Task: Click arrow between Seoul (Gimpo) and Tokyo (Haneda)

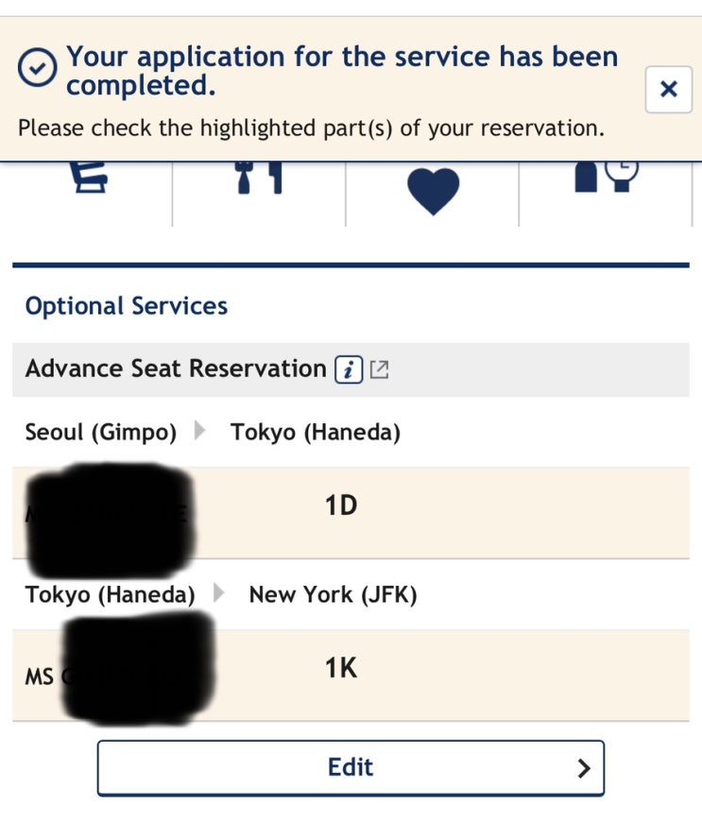Action: tap(200, 433)
